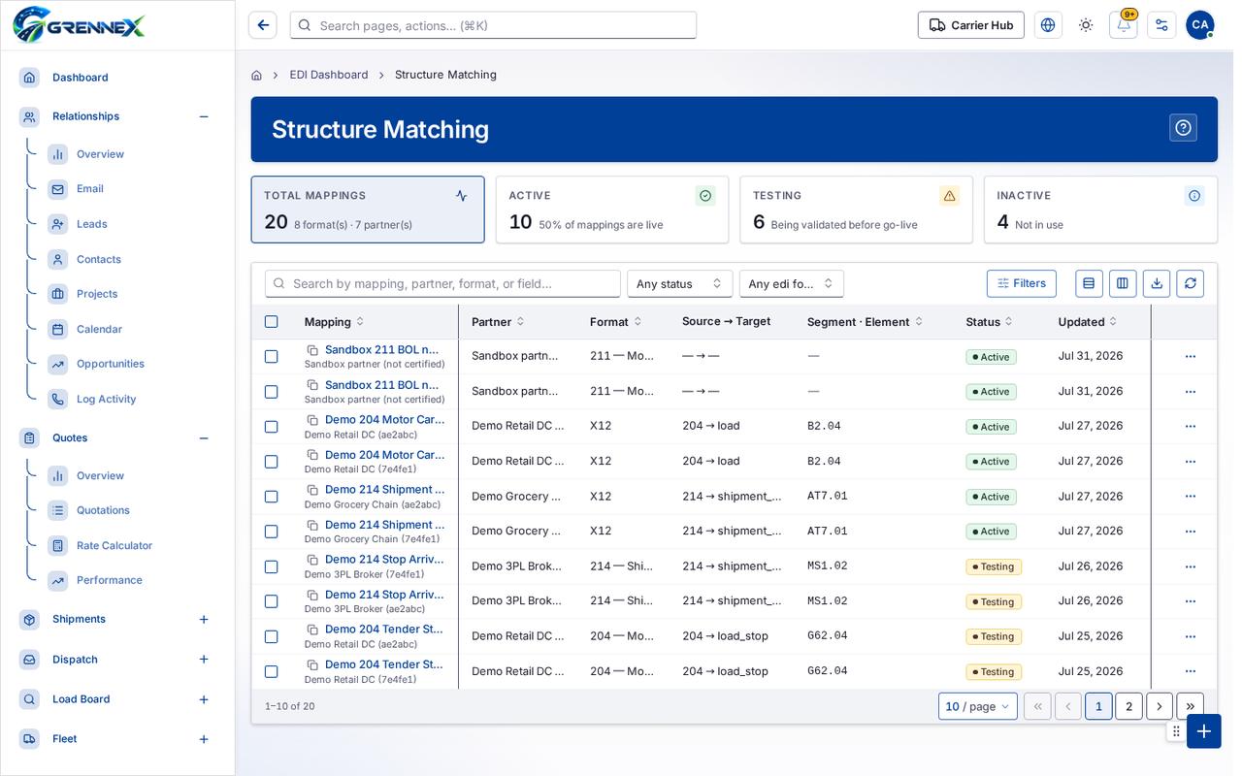The width and height of the screenshot is (1242, 776).
Task: Download the mappings export icon
Action: 1157,283
